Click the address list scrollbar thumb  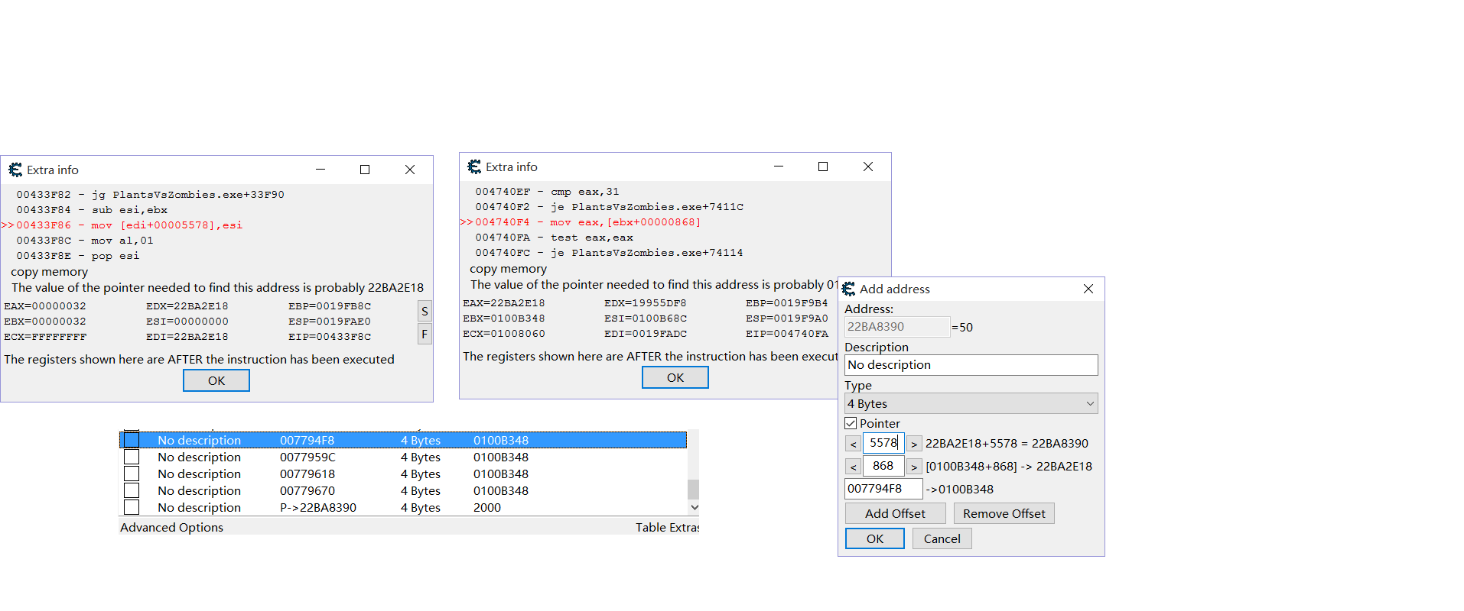694,489
